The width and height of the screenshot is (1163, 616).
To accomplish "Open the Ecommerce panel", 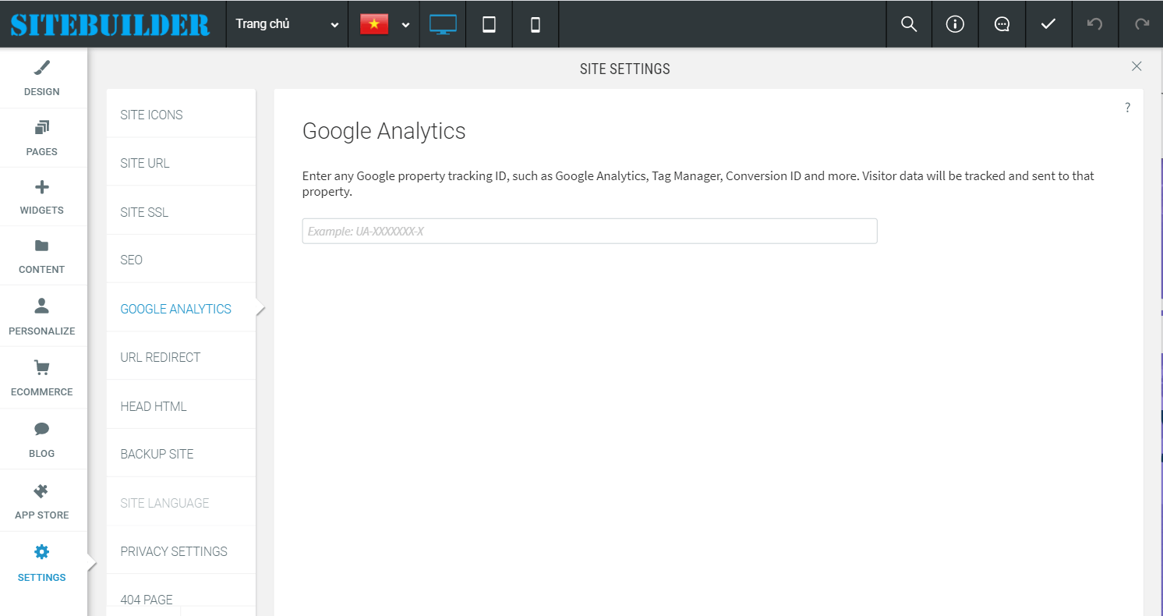I will tap(42, 378).
